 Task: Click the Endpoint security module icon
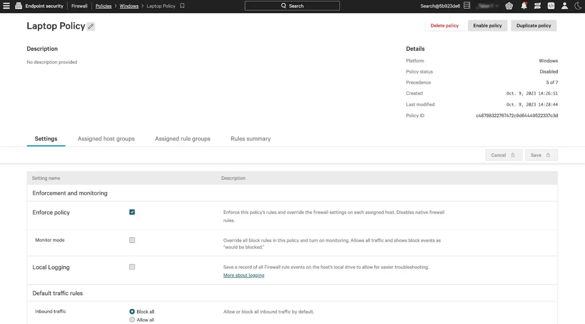pos(18,6)
